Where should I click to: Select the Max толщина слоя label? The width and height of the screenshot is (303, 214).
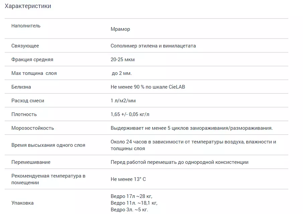(34, 73)
